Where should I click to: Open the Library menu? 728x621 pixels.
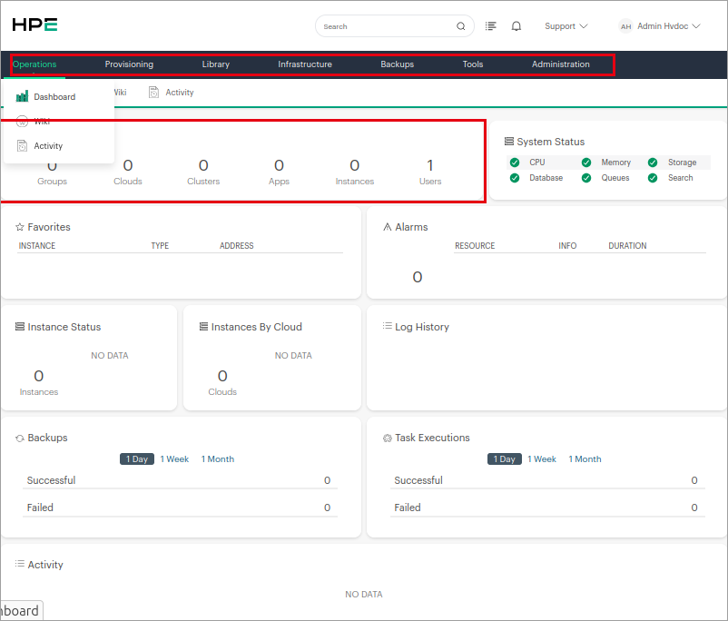click(216, 64)
